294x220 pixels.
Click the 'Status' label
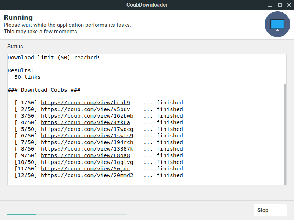[x=15, y=47]
